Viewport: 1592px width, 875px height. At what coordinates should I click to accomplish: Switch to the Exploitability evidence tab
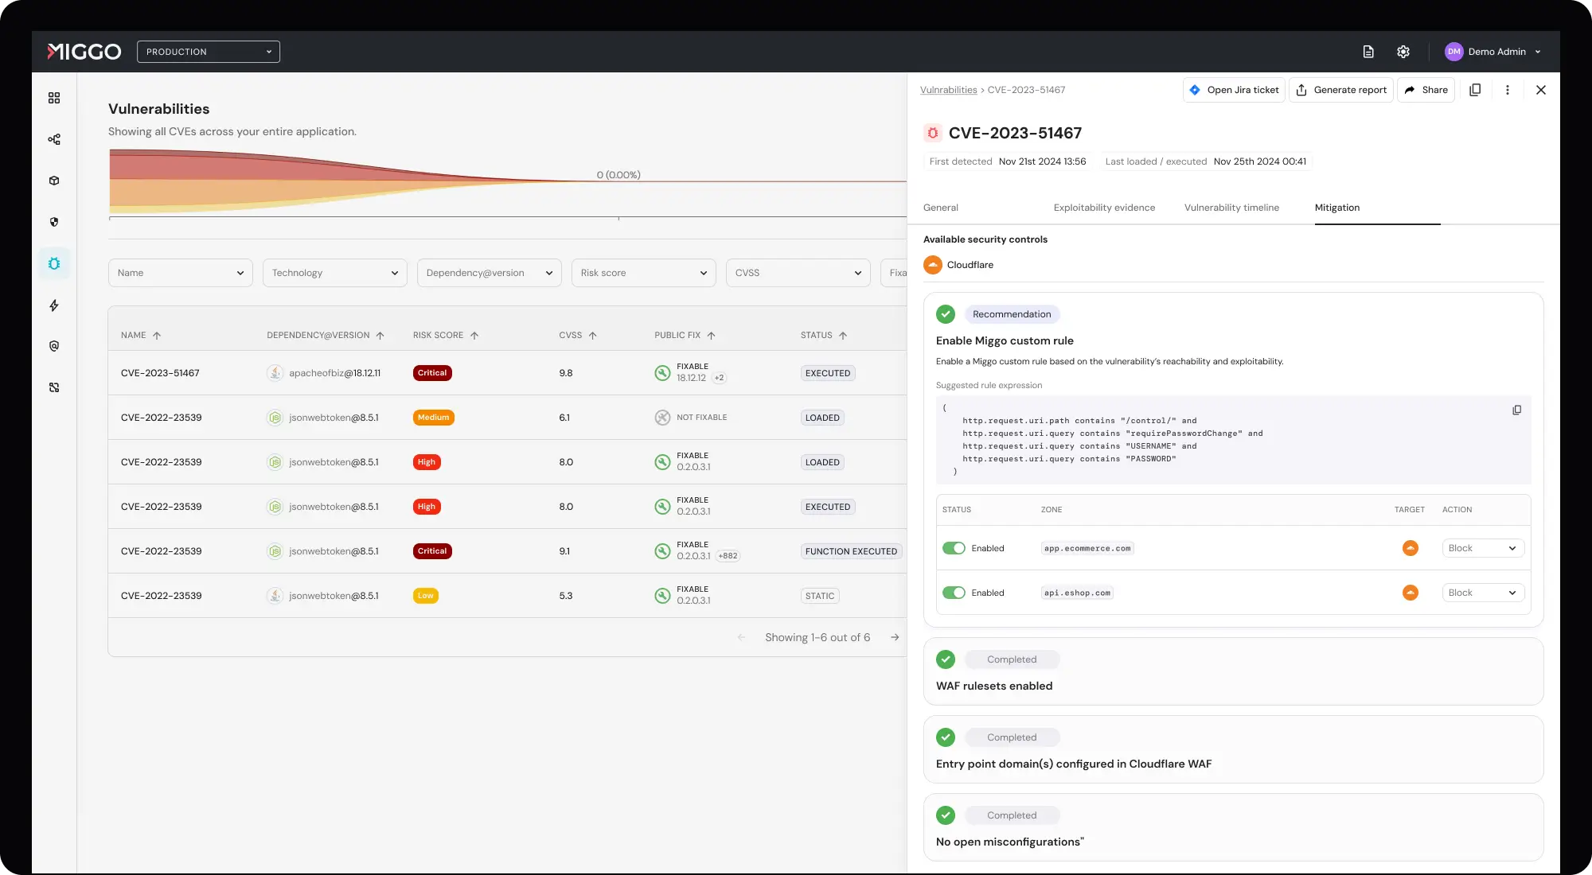[x=1104, y=208]
